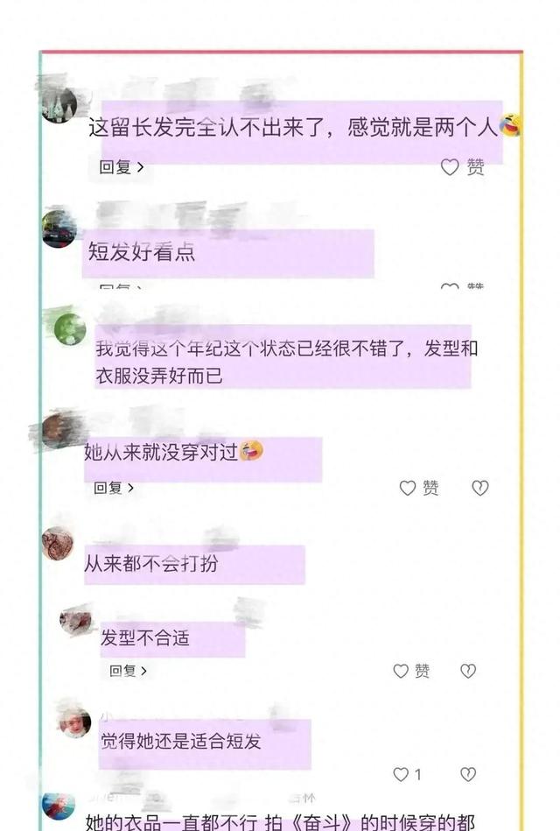The width and height of the screenshot is (560, 831).
Task: Tap broken heart on '觉得她还是适合短发' comment
Action: pyautogui.click(x=468, y=774)
